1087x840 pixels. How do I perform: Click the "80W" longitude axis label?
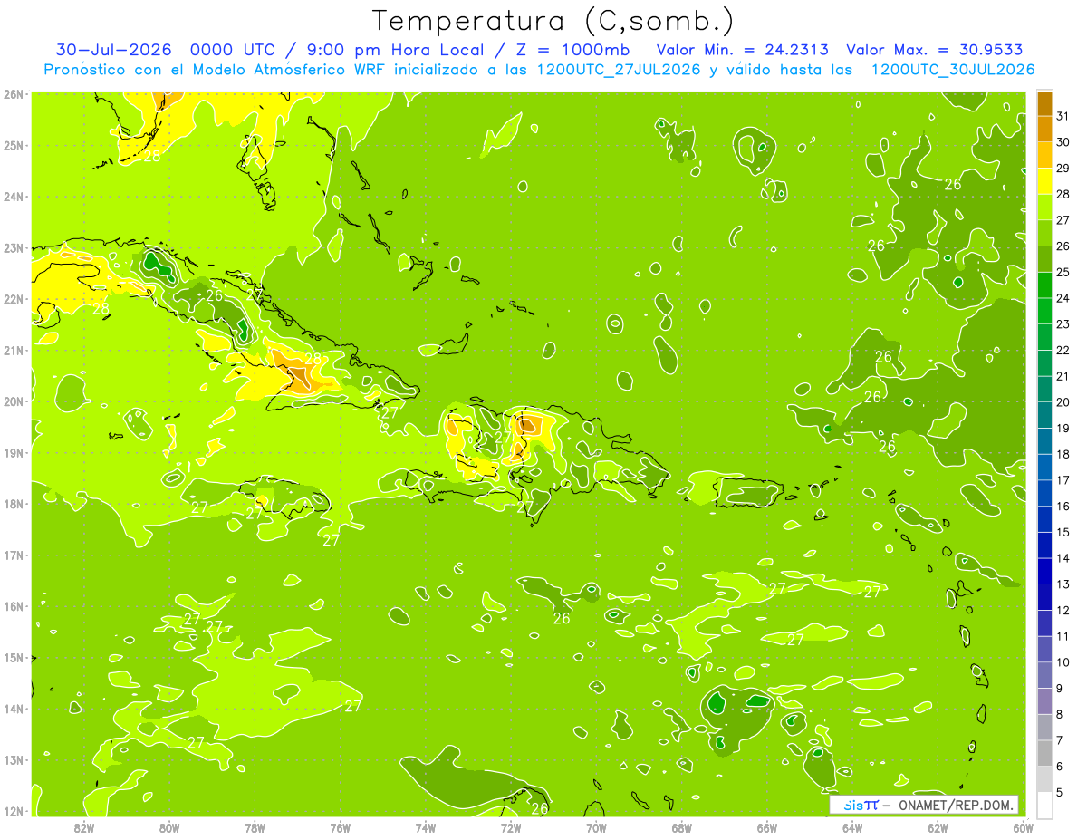pyautogui.click(x=169, y=827)
